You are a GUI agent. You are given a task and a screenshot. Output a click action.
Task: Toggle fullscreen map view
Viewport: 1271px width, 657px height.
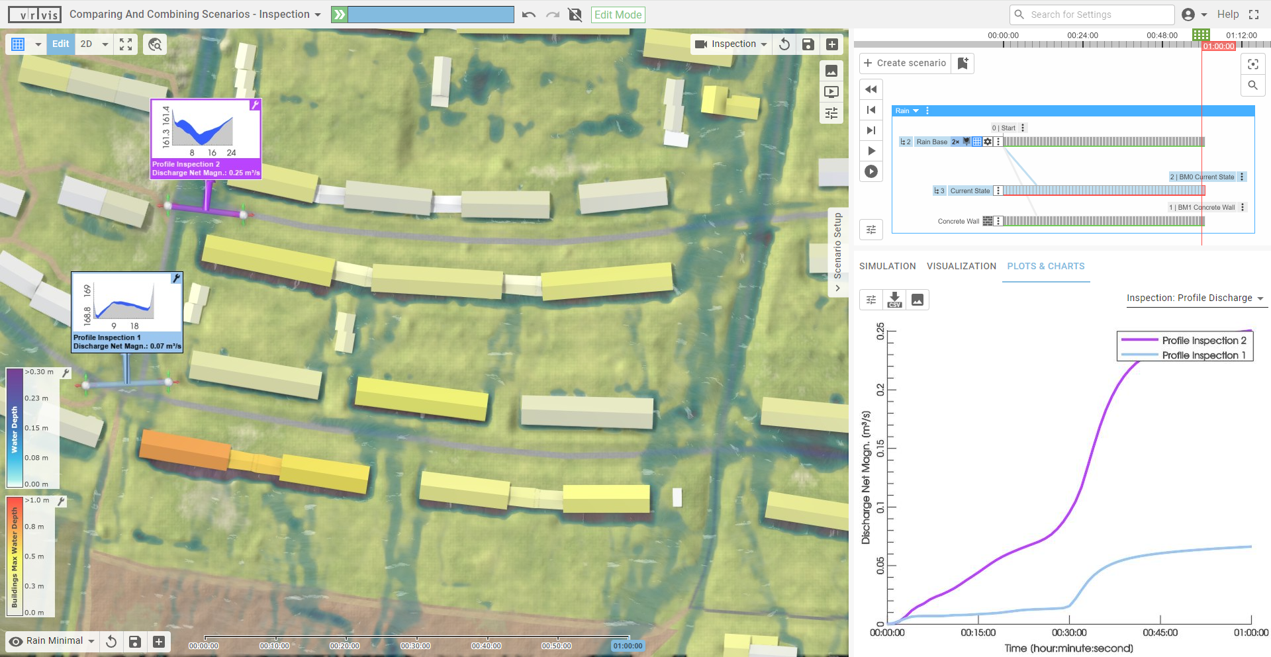(x=126, y=44)
